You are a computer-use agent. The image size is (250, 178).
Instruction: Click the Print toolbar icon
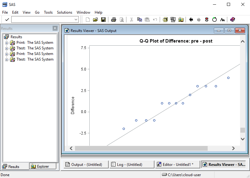[x=114, y=20]
